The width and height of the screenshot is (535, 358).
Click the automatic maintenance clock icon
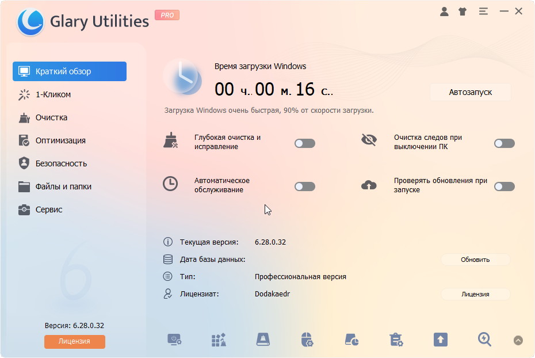tap(170, 184)
